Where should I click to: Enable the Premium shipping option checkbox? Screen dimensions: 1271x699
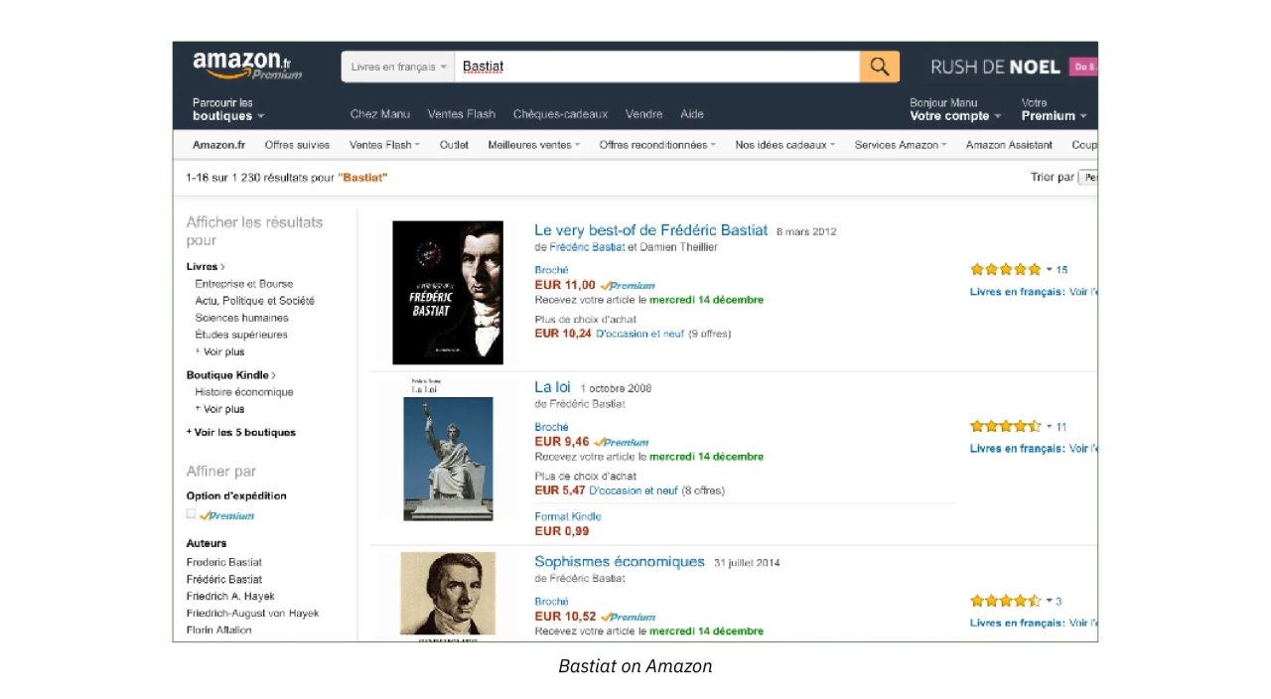tap(192, 514)
